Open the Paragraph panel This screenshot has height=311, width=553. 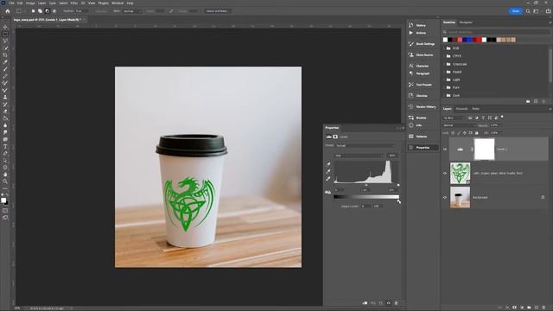click(423, 73)
